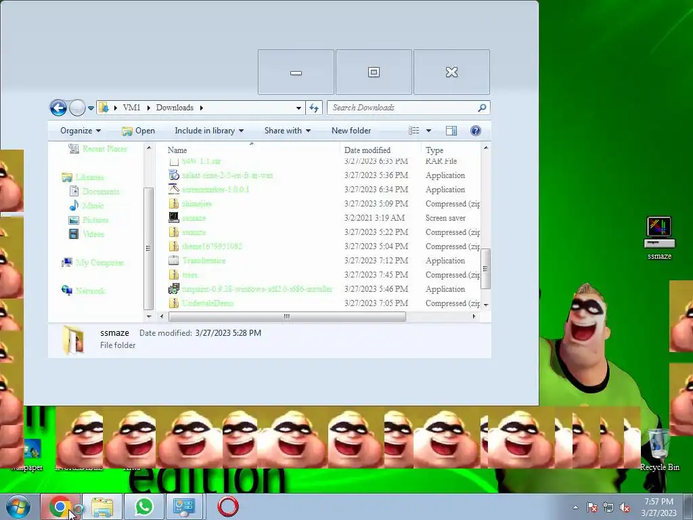Open Include in library dropdown
The height and width of the screenshot is (520, 693).
[209, 131]
